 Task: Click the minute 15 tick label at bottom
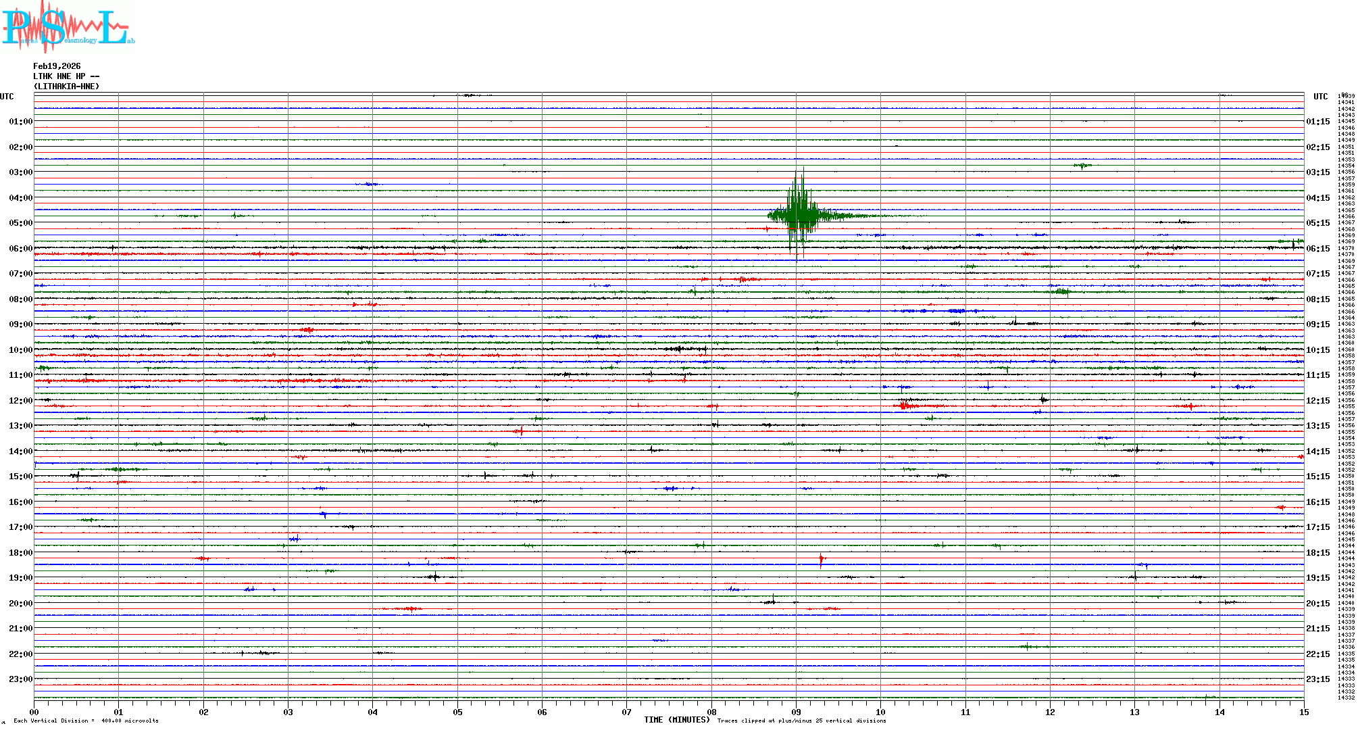pos(1303,712)
